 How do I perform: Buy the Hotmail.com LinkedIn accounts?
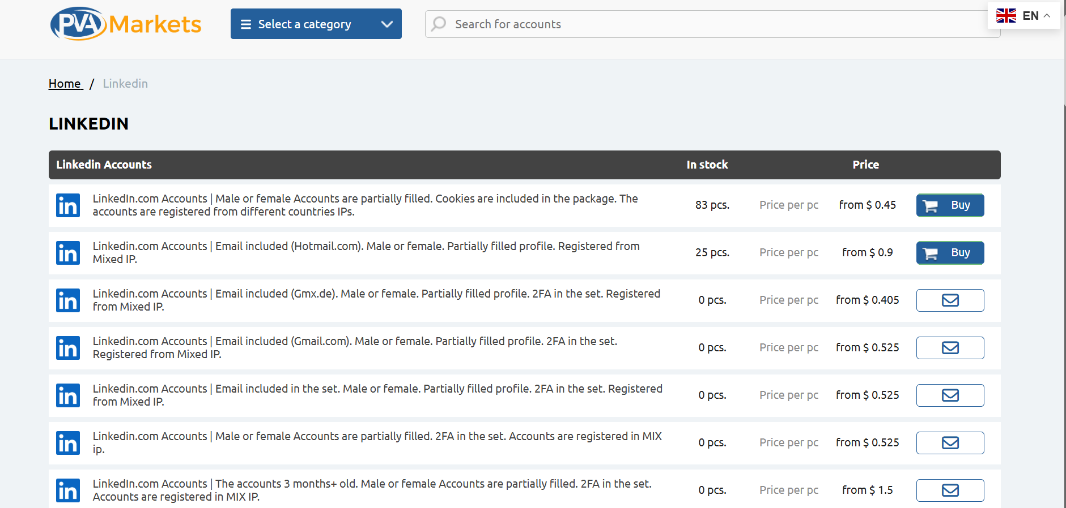pos(950,253)
